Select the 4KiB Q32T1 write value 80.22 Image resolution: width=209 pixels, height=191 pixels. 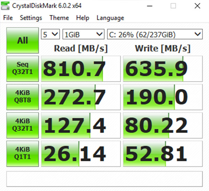[163, 125]
